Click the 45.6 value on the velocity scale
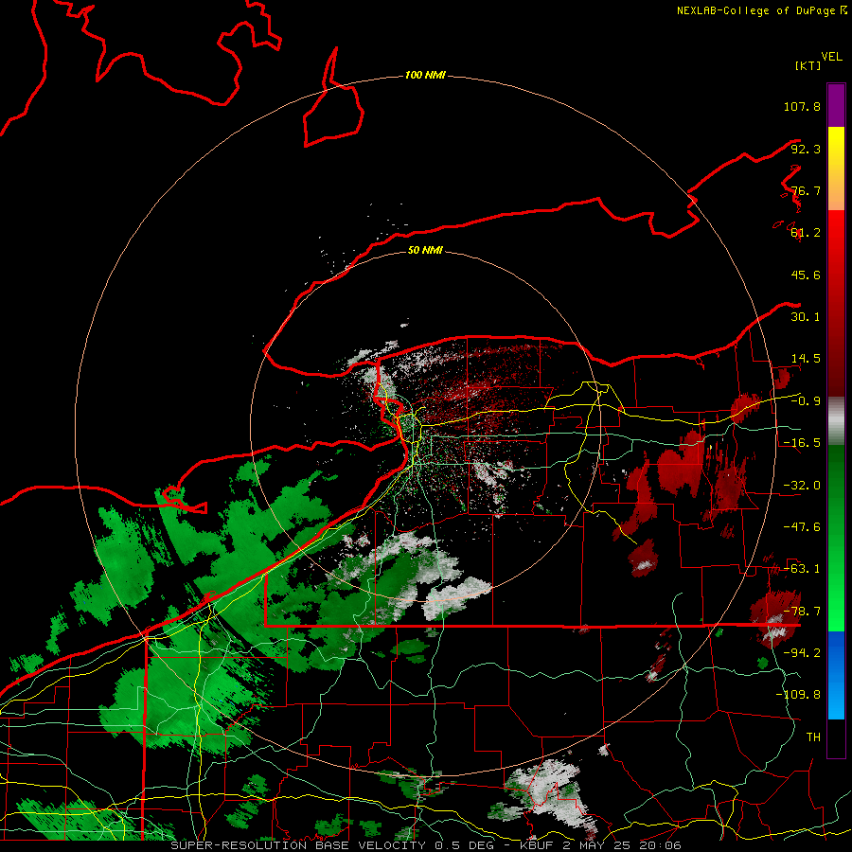 click(806, 275)
